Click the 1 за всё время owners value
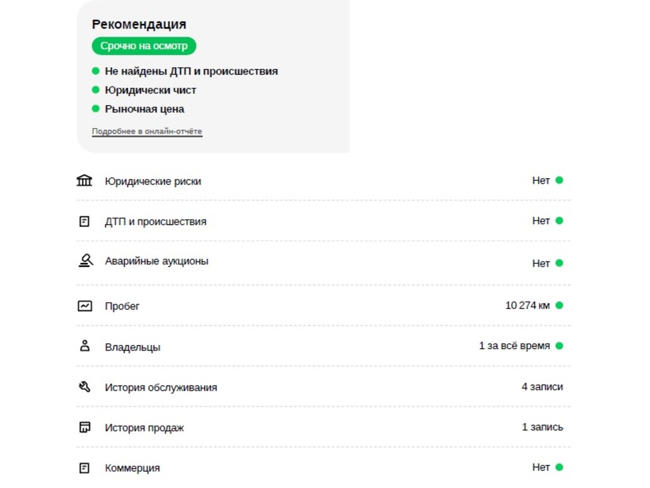The image size is (650, 488). tap(515, 346)
